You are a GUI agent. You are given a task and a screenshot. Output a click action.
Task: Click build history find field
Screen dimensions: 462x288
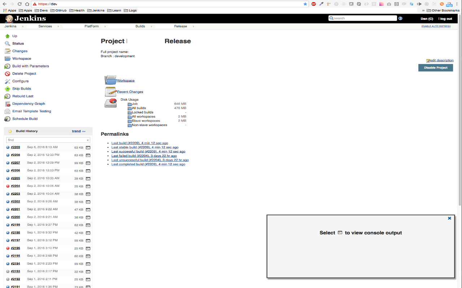point(48,140)
